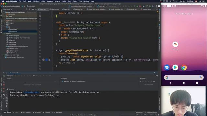Open the File menu
The width and height of the screenshot is (207, 116).
pyautogui.click(x=20, y=1)
